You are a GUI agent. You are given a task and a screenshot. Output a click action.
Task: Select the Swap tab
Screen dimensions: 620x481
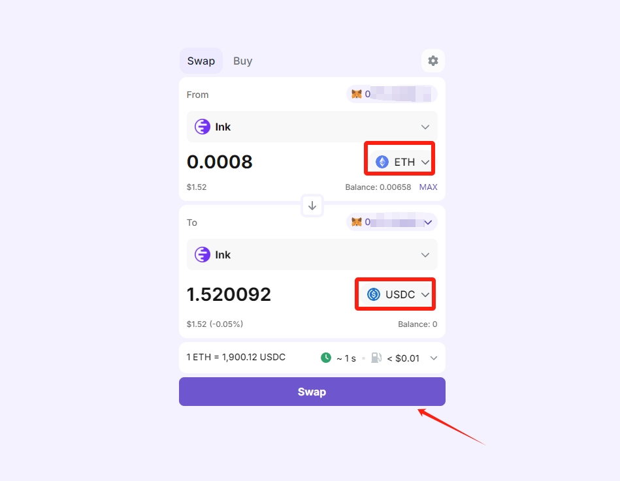(201, 61)
